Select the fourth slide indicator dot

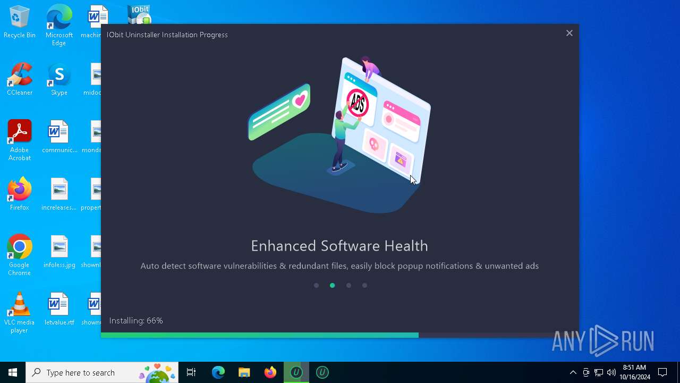(x=364, y=286)
